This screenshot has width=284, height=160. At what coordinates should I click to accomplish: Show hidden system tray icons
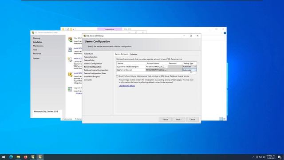253,157
